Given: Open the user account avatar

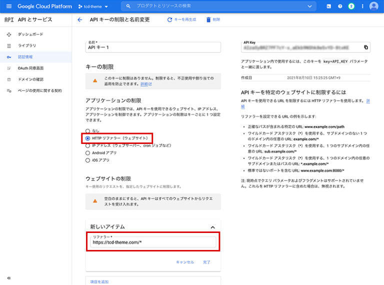Looking at the screenshot, I should tap(373, 6).
